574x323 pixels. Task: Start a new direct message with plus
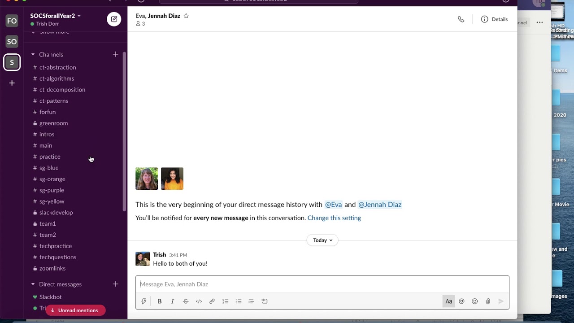(x=115, y=284)
